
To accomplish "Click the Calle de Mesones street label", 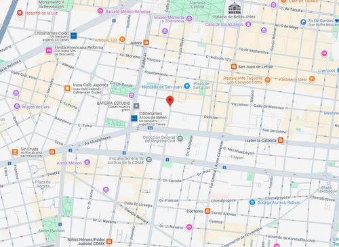I will pos(268,106).
